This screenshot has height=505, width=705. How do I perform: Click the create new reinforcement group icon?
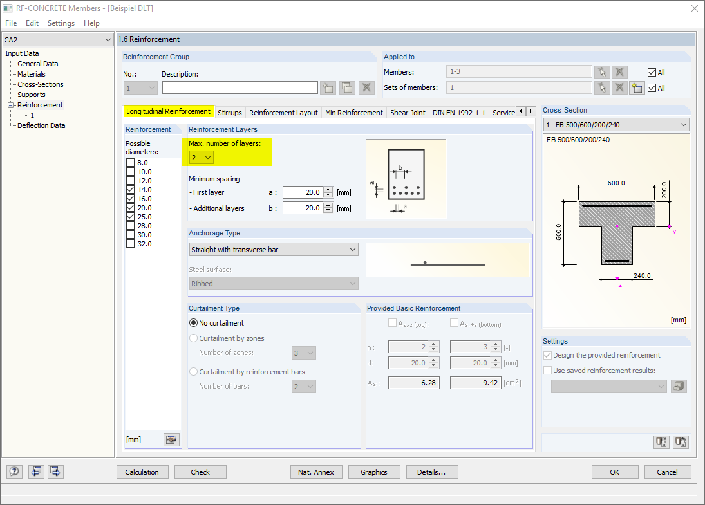click(x=328, y=87)
